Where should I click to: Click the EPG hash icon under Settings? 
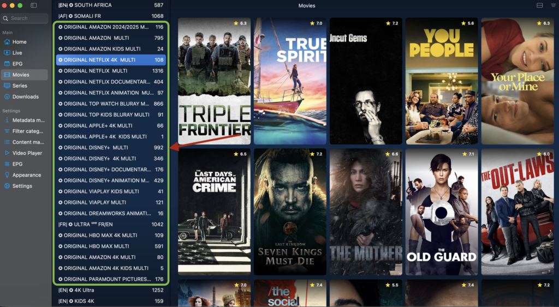point(7,164)
